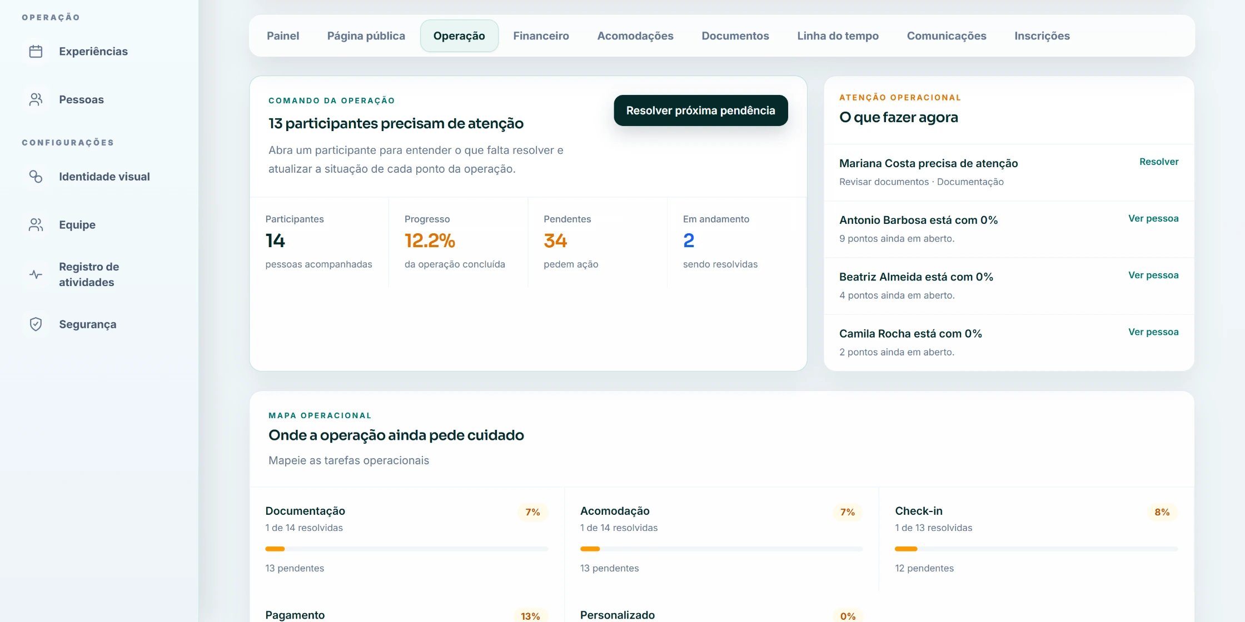
Task: Click '13 participantes precisam de atenção' heading
Action: pos(396,123)
